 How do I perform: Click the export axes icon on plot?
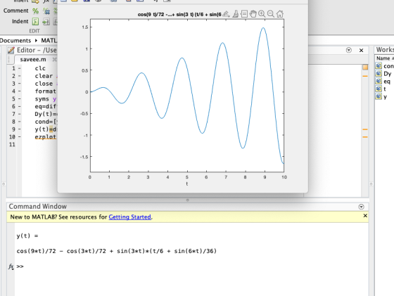[226, 14]
